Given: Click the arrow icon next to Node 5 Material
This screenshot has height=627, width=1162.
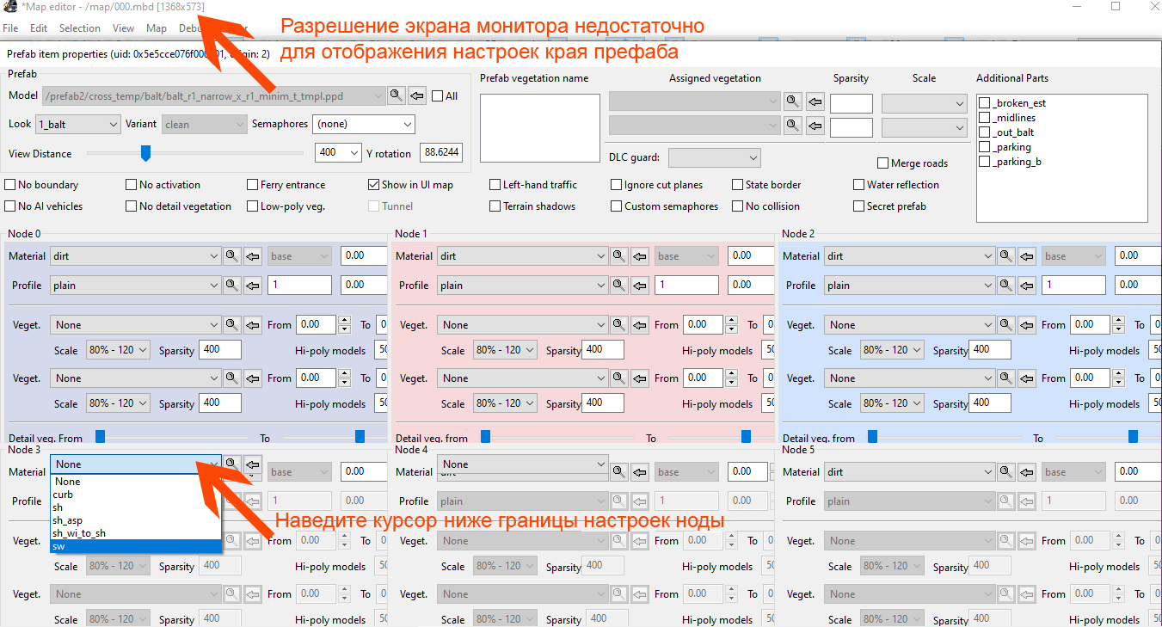Looking at the screenshot, I should [1026, 471].
